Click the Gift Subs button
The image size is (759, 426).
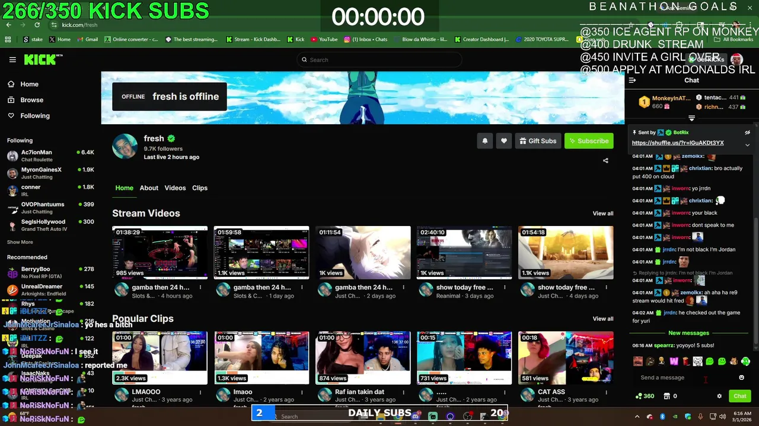click(x=538, y=141)
